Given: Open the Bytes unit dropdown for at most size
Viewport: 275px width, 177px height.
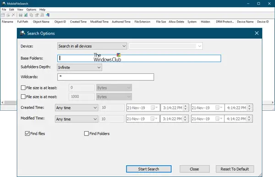Looking at the screenshot, I should (114, 97).
